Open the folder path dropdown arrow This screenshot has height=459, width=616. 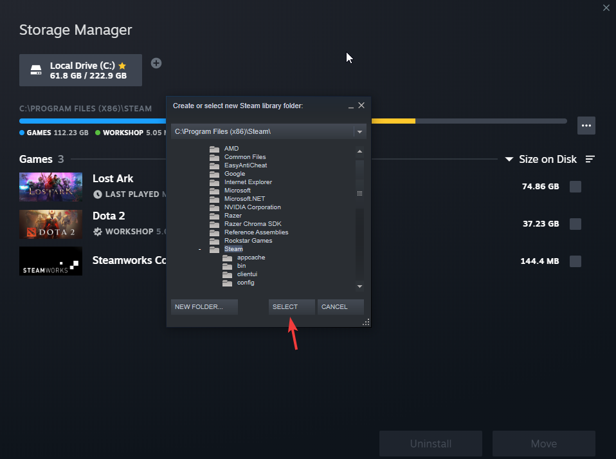[360, 132]
